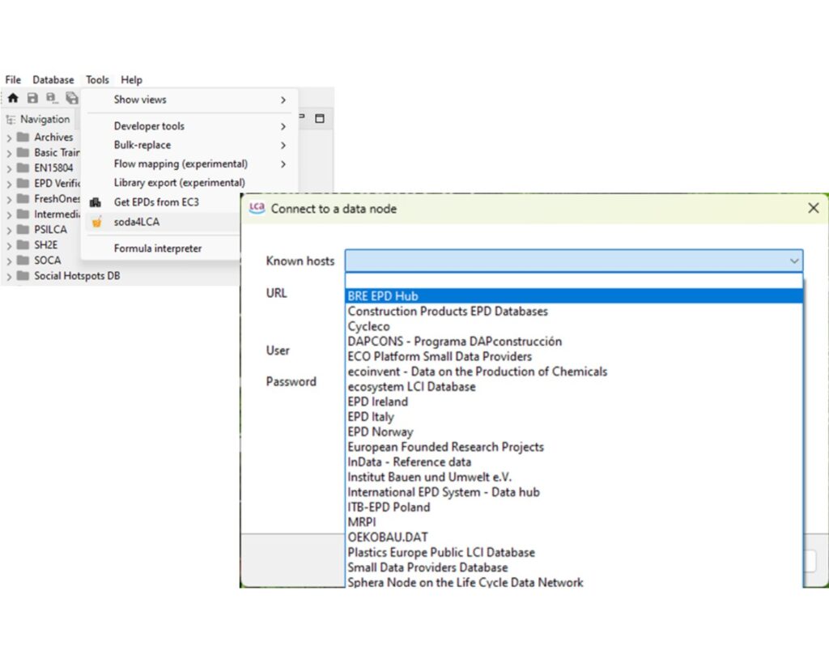The width and height of the screenshot is (829, 663).
Task: Expand the PSILCA database tree node
Action: click(x=9, y=230)
